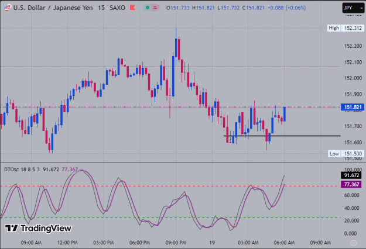Click the red flag icon beside SAXO
Image resolution: width=366 pixels, height=249 pixels.
click(x=132, y=8)
